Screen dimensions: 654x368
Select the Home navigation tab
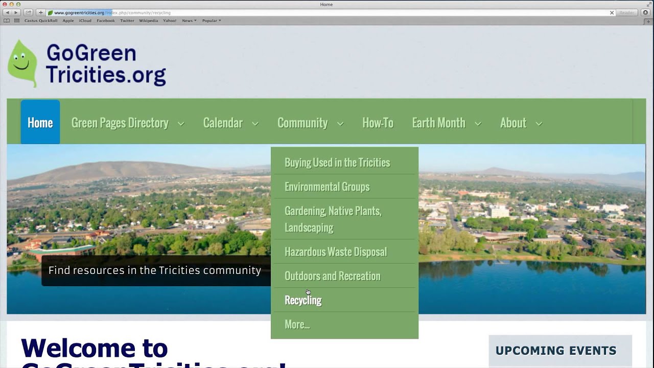[x=40, y=122]
